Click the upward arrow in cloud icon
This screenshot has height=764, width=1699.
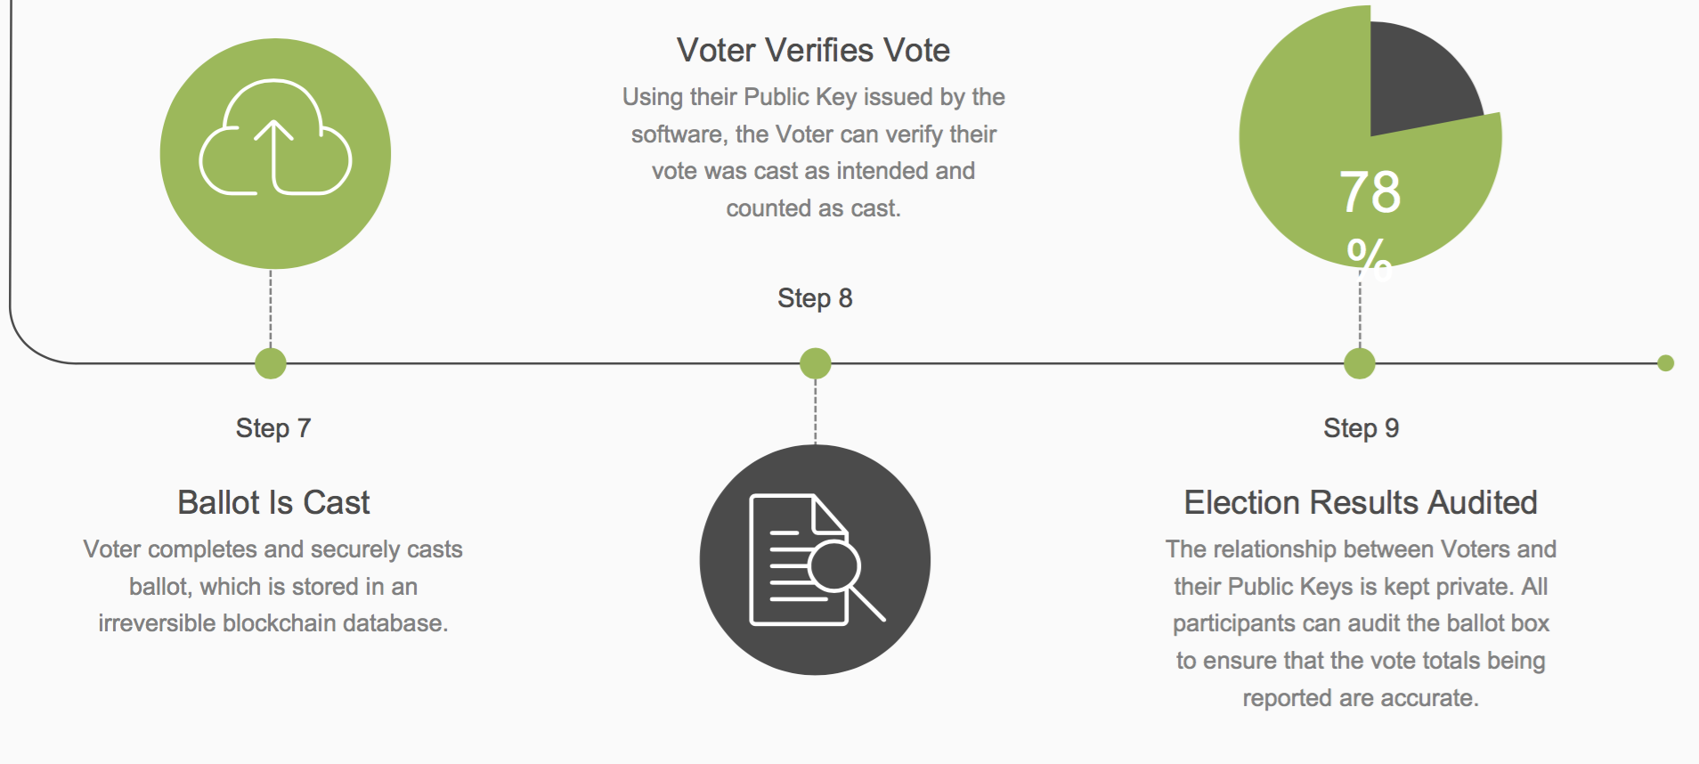click(x=273, y=155)
